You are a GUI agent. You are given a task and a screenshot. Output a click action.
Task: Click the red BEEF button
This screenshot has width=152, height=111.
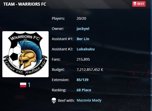[139, 4]
